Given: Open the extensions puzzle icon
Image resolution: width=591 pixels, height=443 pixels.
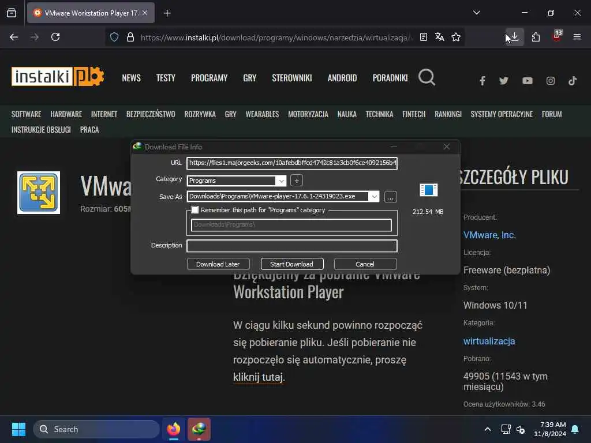Looking at the screenshot, I should (536, 37).
